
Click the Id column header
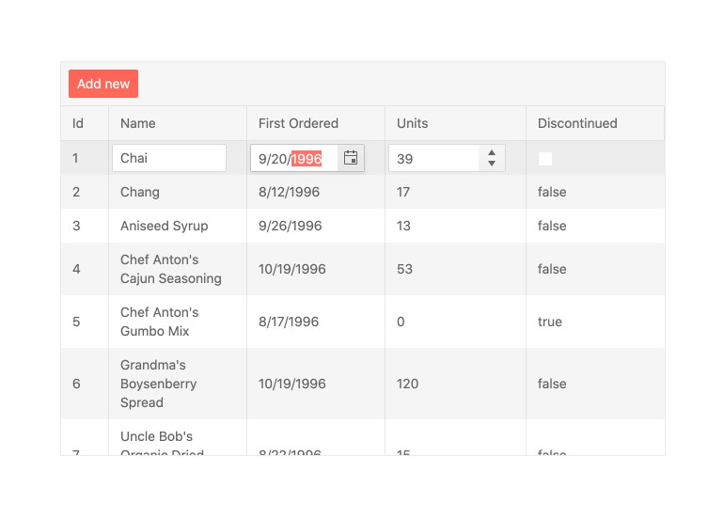coord(78,123)
